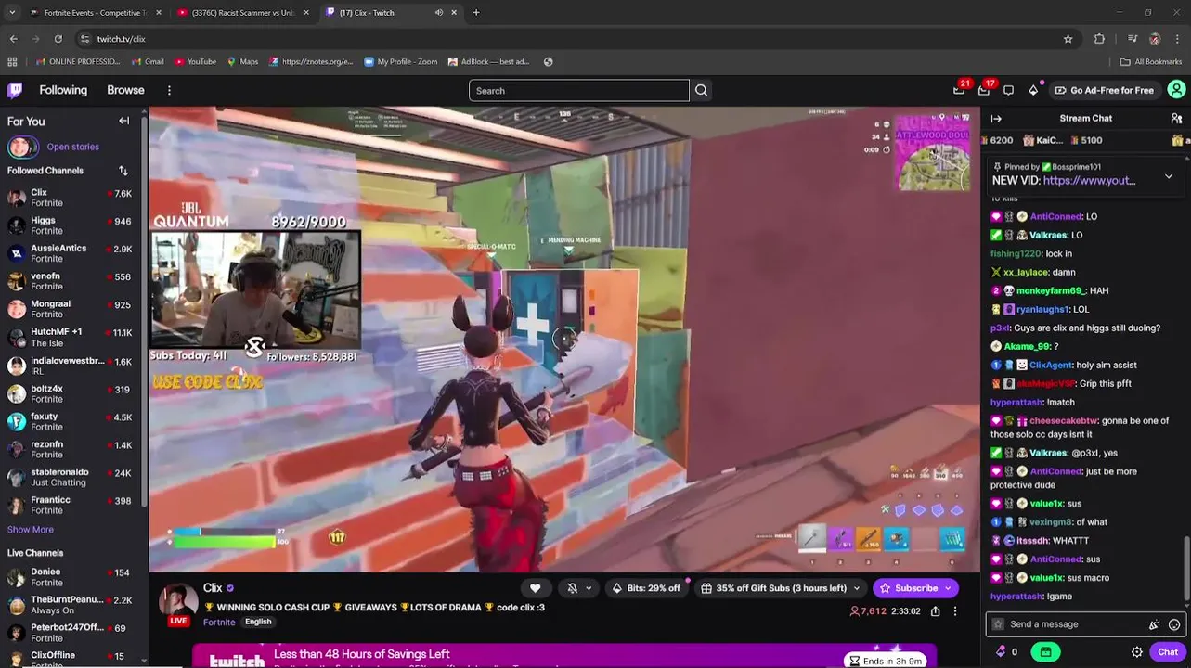
Task: Open the Fortnite category link under stream title
Action: pos(219,623)
